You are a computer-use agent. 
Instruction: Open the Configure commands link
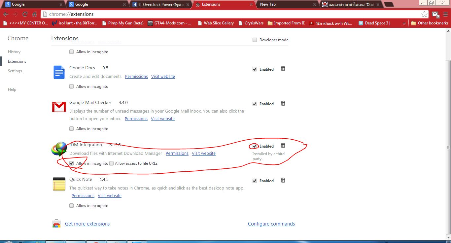[x=271, y=224]
